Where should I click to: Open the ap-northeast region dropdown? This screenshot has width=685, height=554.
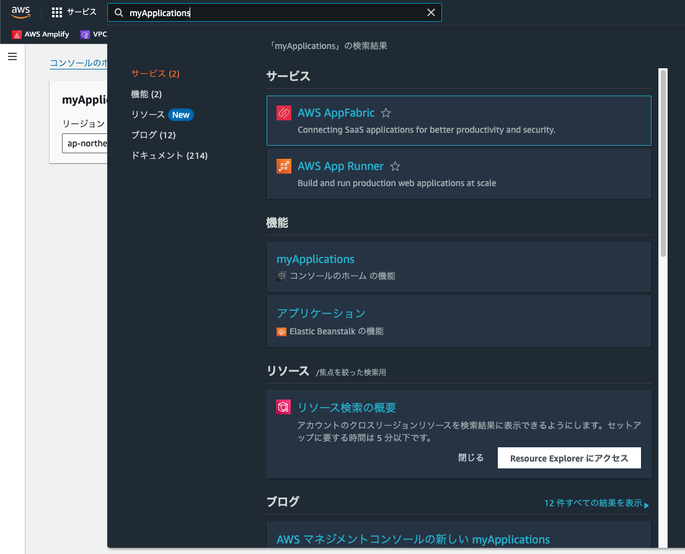click(87, 143)
